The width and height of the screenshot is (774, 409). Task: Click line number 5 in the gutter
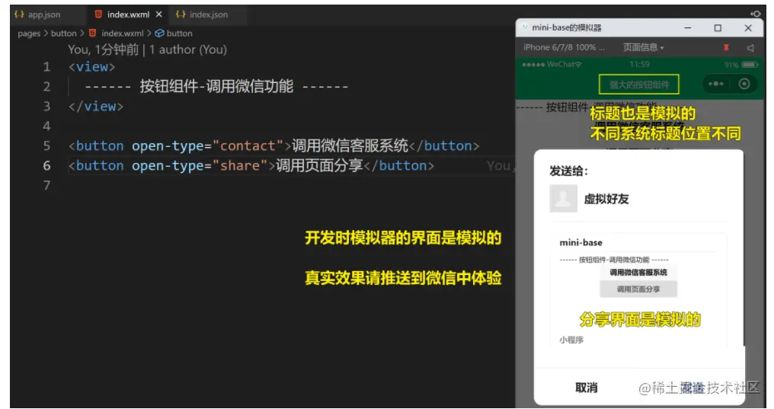[x=47, y=145]
